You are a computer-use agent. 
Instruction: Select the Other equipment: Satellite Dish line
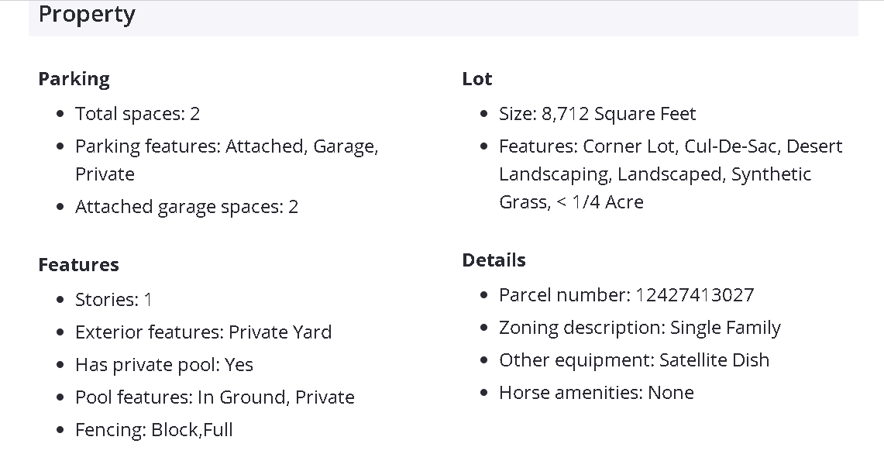click(x=634, y=360)
